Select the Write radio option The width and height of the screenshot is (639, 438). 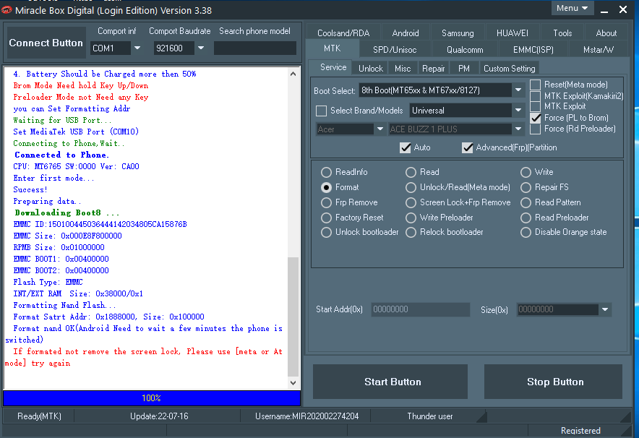(x=526, y=172)
